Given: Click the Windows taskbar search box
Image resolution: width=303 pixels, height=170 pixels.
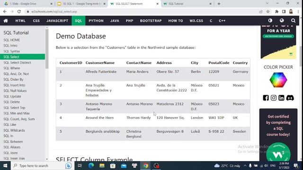Looking at the screenshot, I should (x=43, y=166).
